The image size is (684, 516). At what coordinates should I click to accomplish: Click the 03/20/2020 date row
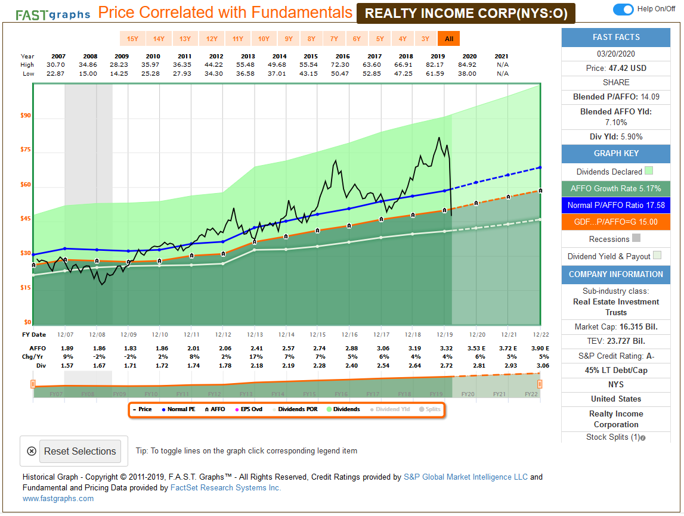[x=615, y=54]
